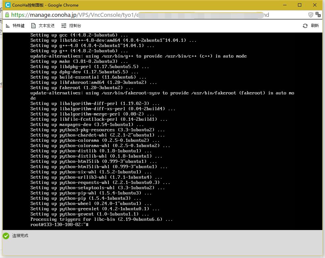Click the circular refresh arrows icon
This screenshot has height=258, width=325.
[305, 26]
